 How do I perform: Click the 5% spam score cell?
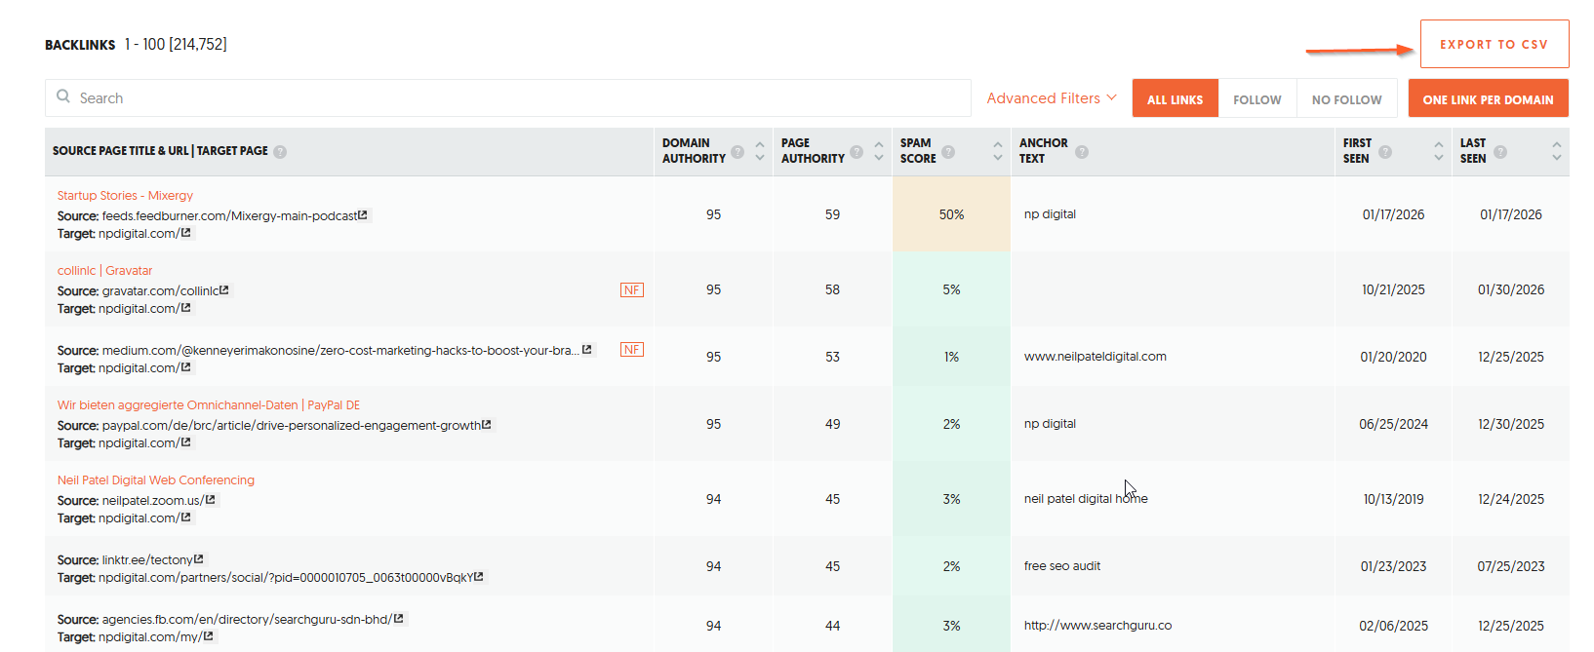[951, 289]
